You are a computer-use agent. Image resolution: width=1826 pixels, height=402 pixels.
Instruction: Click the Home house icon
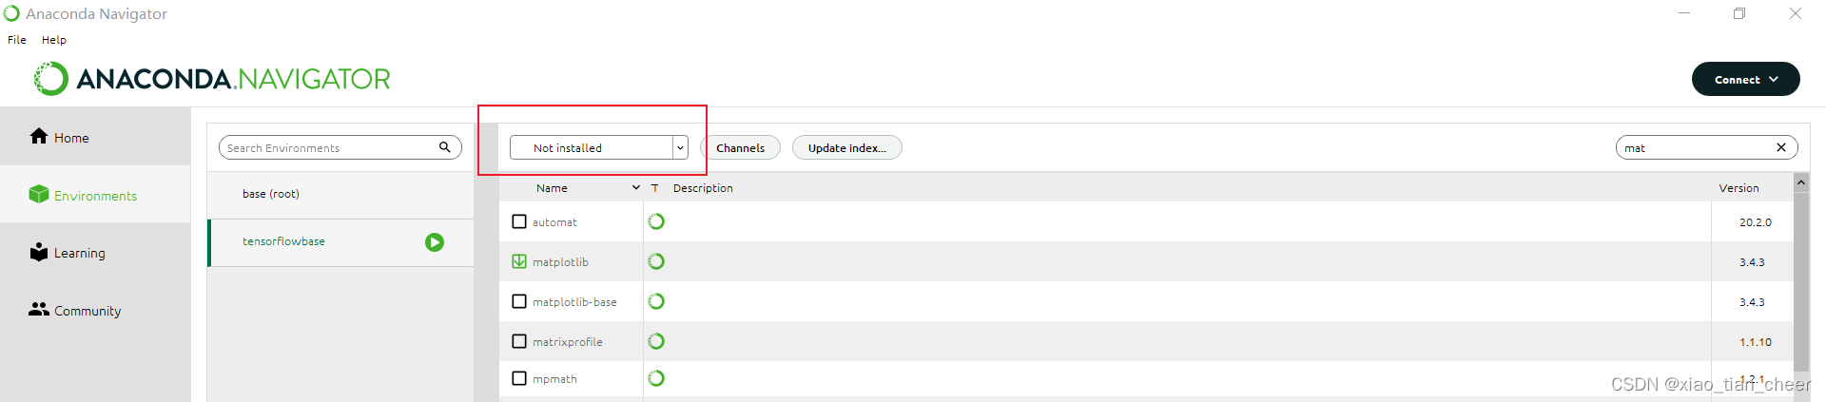click(x=39, y=136)
